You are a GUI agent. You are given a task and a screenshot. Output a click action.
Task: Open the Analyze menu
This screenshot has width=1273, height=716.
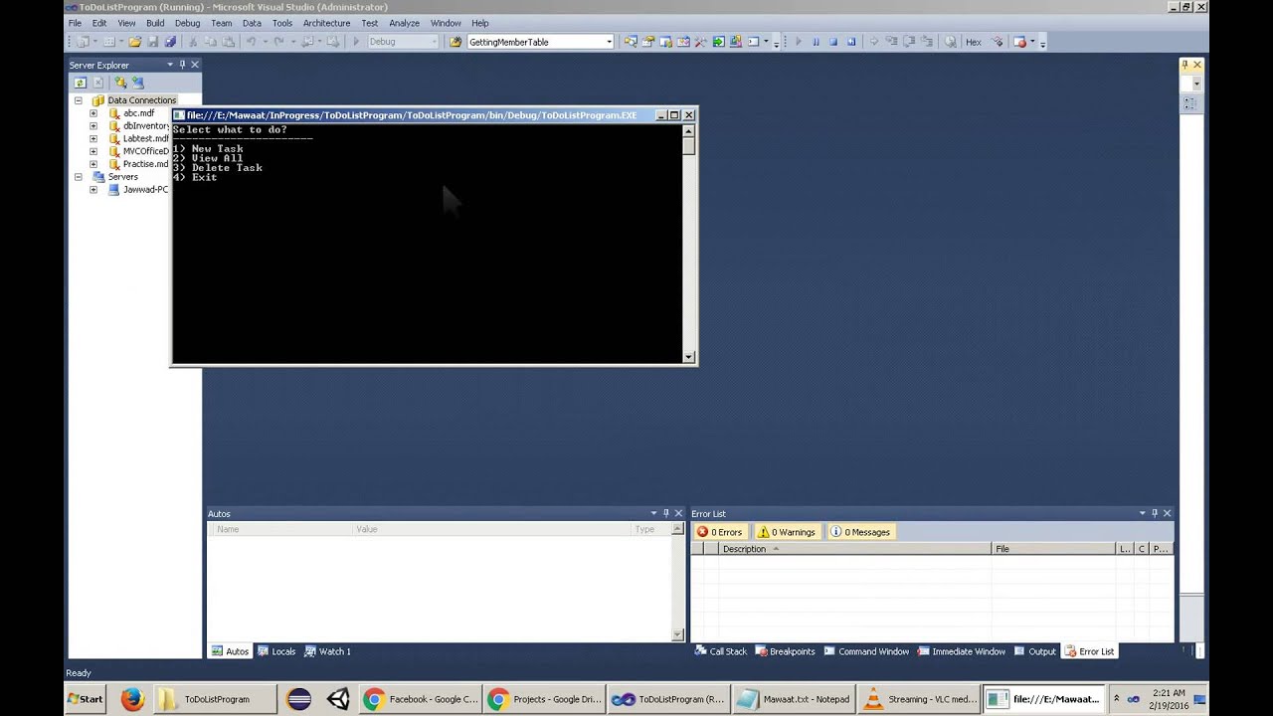click(404, 23)
